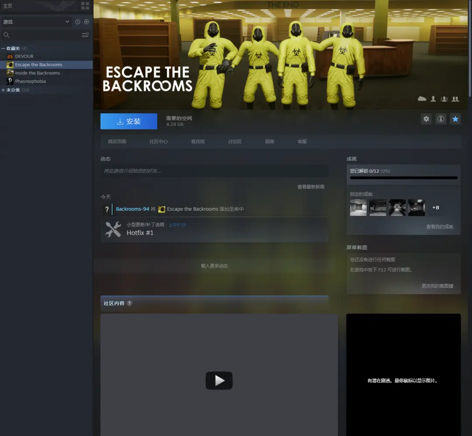This screenshot has height=436, width=472.
Task: Open the 游戏 category dropdown
Action: tap(36, 22)
